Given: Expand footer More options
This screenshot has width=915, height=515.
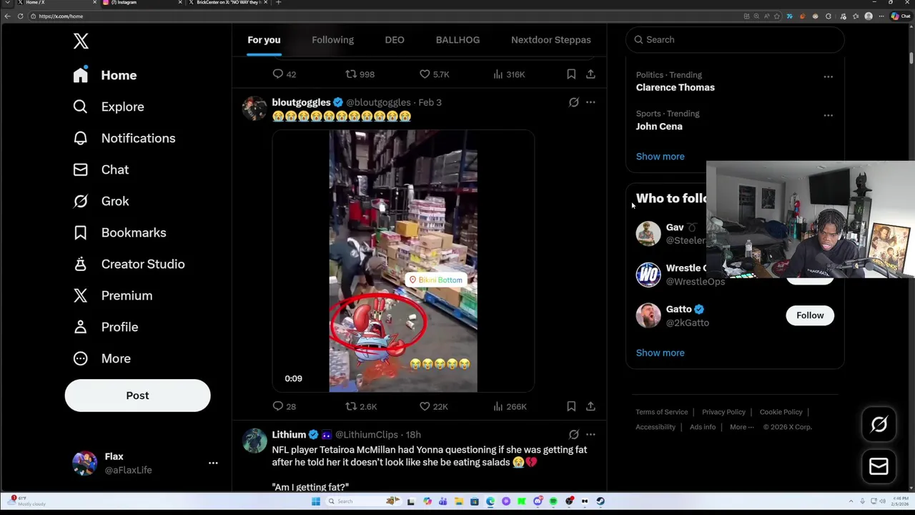Looking at the screenshot, I should pos(741,427).
